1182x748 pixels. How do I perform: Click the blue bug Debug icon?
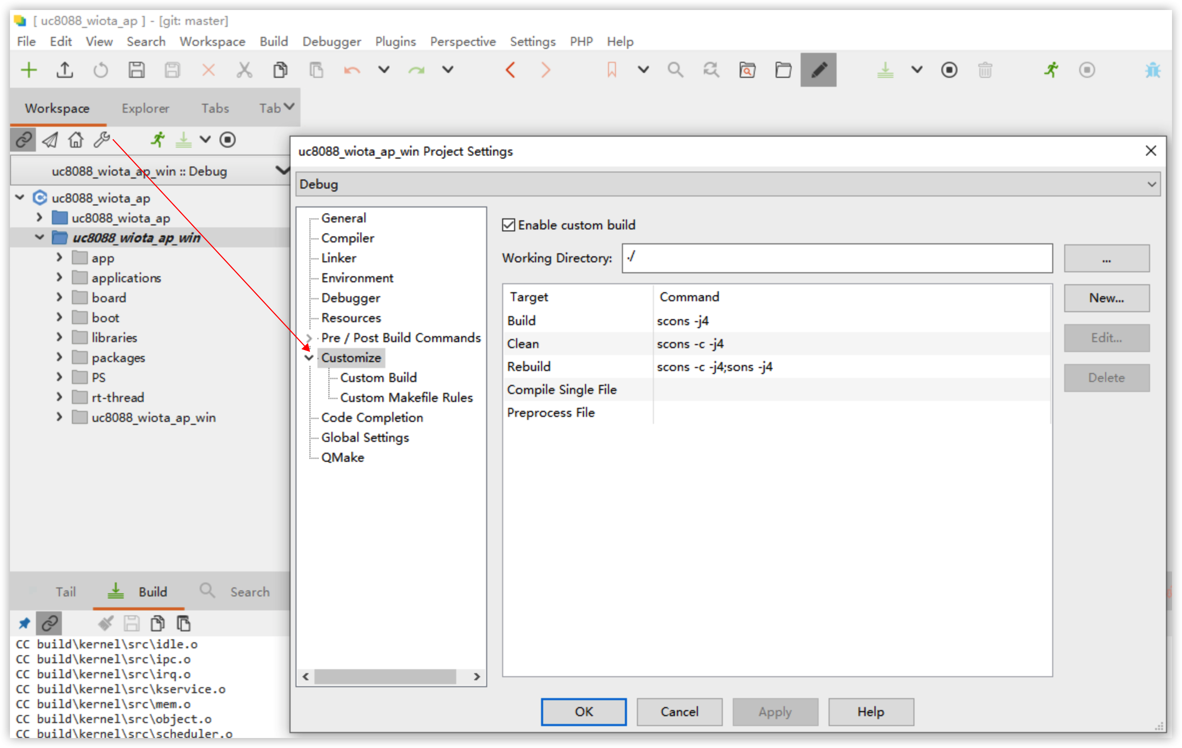pyautogui.click(x=1153, y=70)
